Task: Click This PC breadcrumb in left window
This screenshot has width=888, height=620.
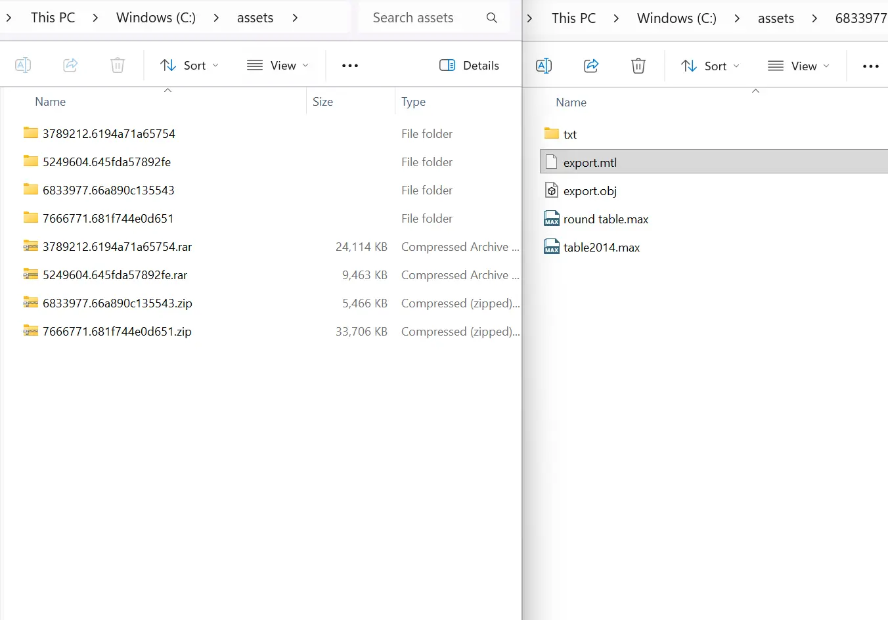Action: [53, 18]
